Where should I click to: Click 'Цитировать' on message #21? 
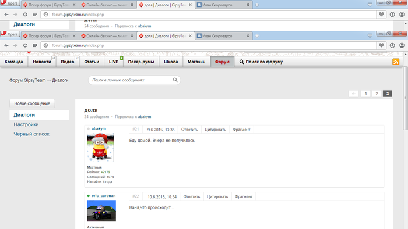tap(215, 130)
